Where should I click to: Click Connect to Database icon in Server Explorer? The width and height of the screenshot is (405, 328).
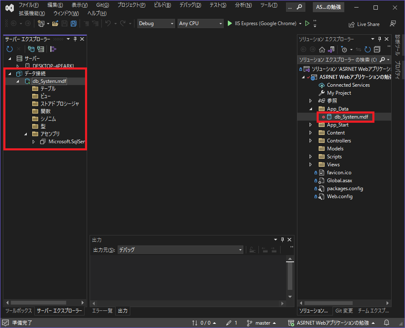pos(31,49)
